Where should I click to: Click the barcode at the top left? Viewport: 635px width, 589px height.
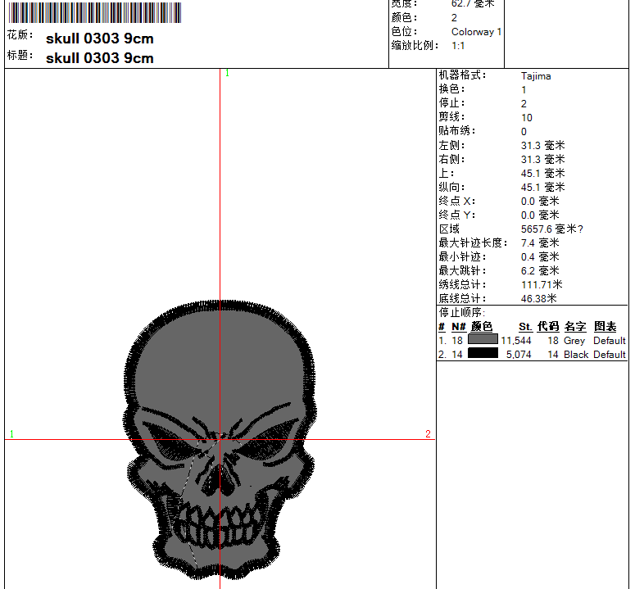point(94,13)
